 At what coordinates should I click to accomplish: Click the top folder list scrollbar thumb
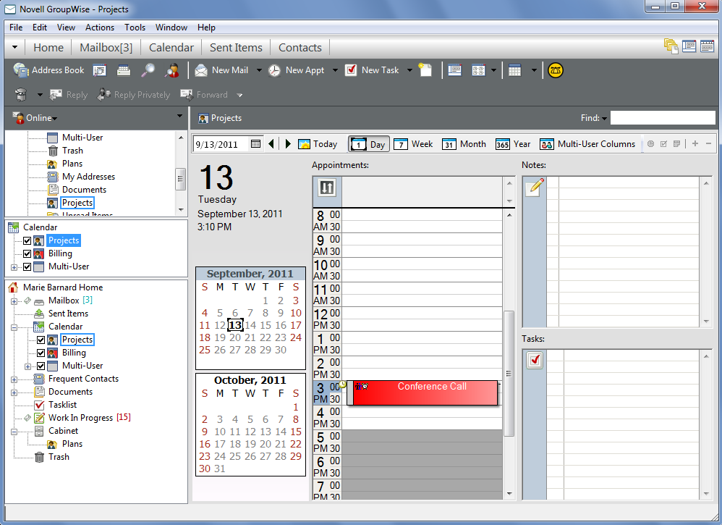181,180
